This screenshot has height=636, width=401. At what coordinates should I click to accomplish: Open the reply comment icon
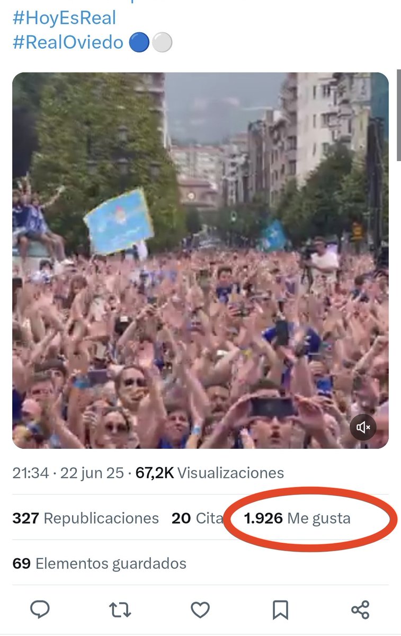click(x=40, y=610)
